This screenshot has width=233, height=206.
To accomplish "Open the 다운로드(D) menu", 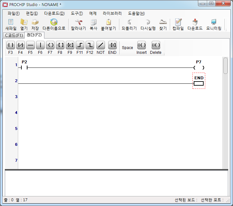I will pos(54,13).
